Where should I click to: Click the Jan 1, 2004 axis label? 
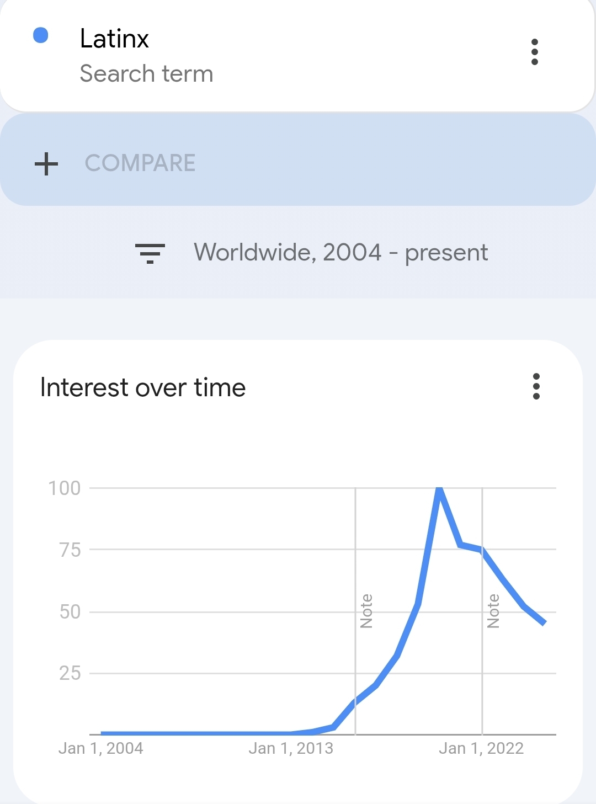[x=100, y=748]
